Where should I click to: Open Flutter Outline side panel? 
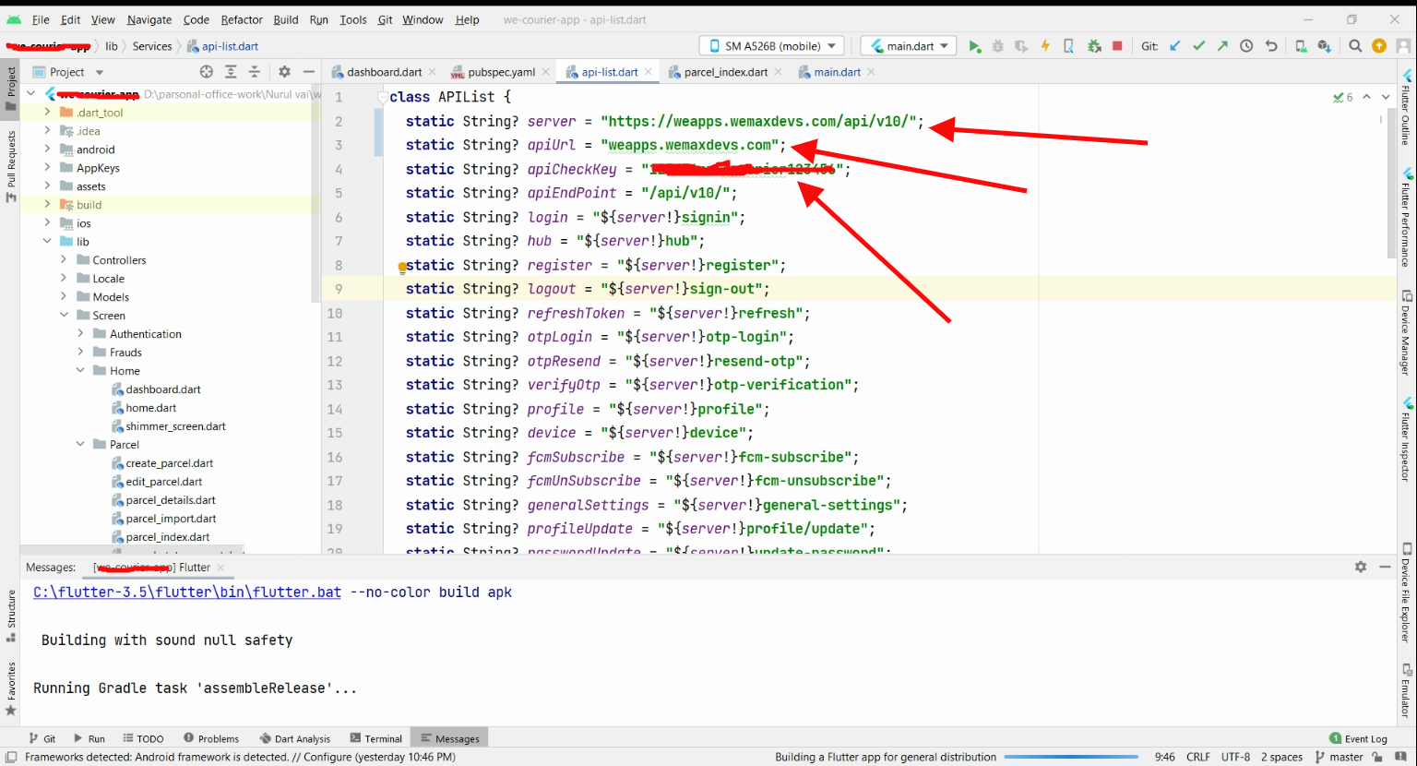coord(1407,107)
